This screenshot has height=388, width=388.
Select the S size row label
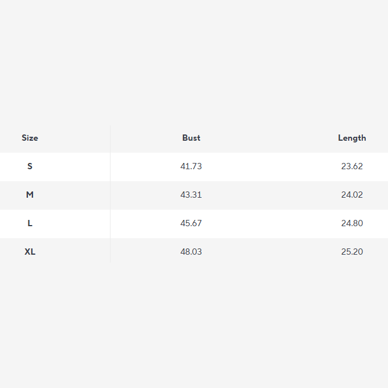click(30, 166)
